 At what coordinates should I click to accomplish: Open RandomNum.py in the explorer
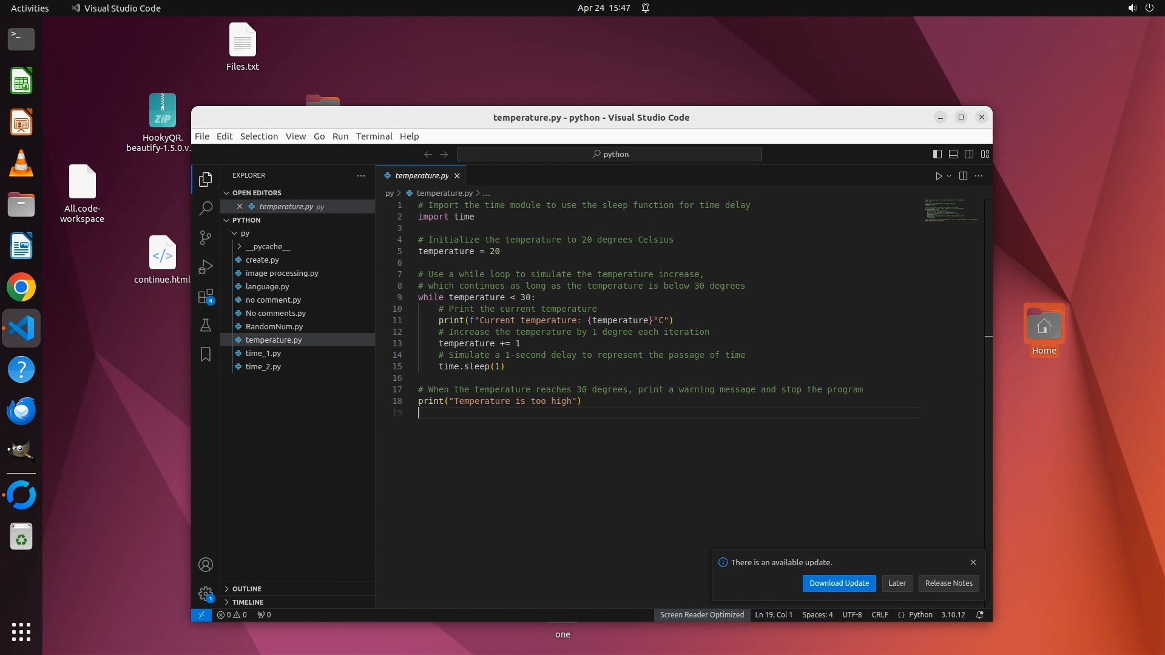(x=274, y=327)
